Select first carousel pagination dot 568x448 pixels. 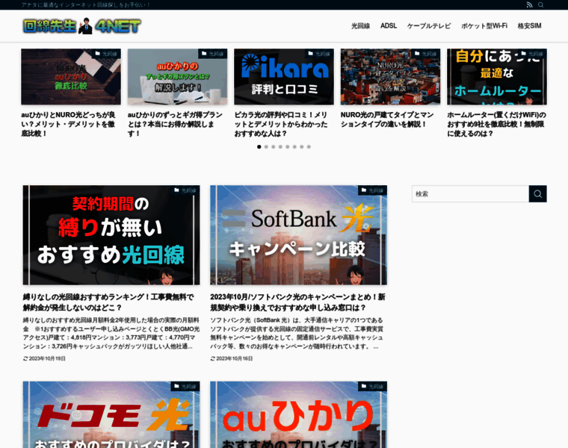tap(259, 147)
